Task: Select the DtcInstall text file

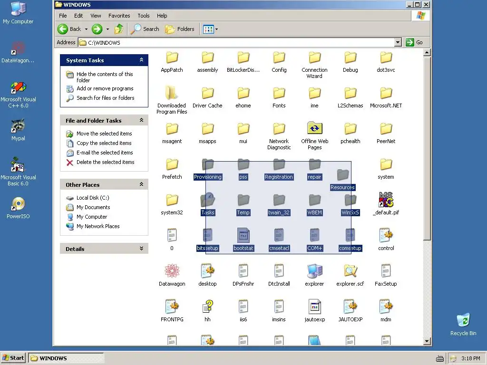Action: tap(279, 275)
